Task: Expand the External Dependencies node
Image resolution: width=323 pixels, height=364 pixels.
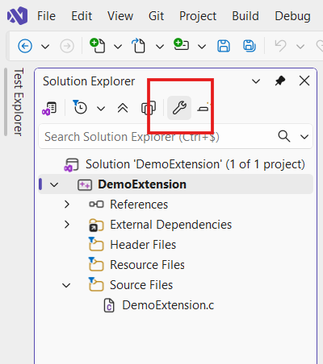Action: click(67, 225)
